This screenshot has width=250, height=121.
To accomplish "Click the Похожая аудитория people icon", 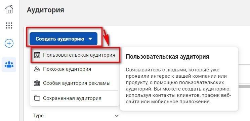I will tap(37, 69).
